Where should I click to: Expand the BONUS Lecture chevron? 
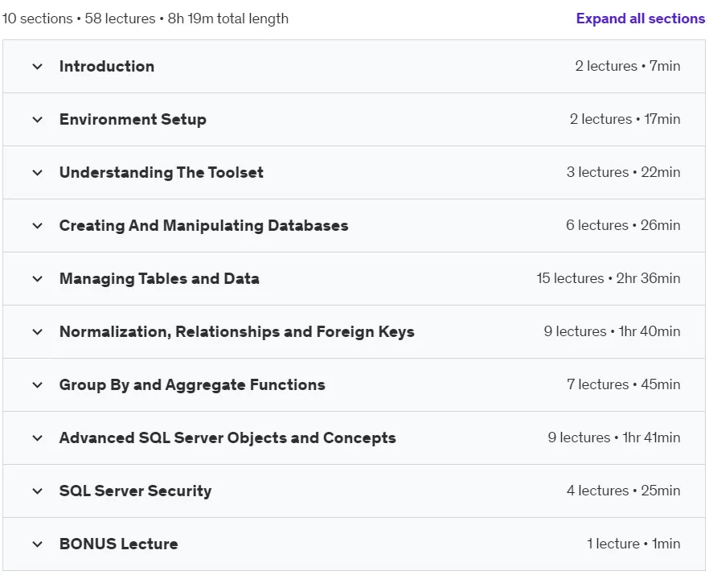pyautogui.click(x=38, y=544)
